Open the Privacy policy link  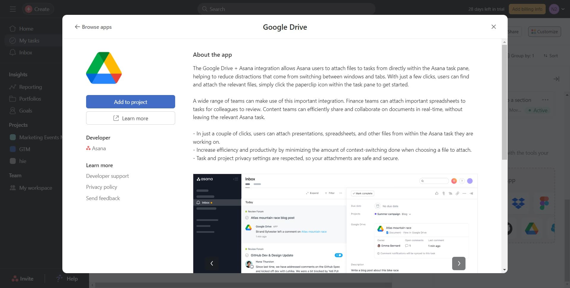coord(101,187)
